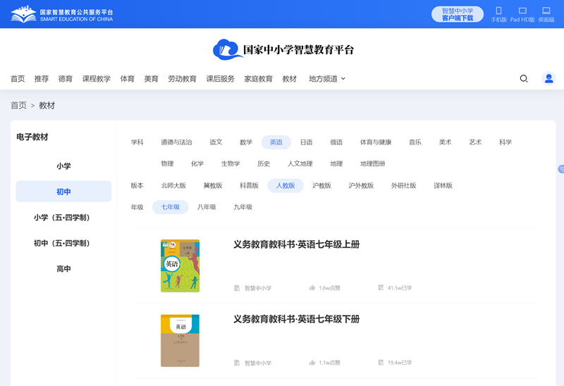The image size is (564, 386).
Task: Open the 英语七年级下册 book cover thumbnail
Action: pos(180,341)
